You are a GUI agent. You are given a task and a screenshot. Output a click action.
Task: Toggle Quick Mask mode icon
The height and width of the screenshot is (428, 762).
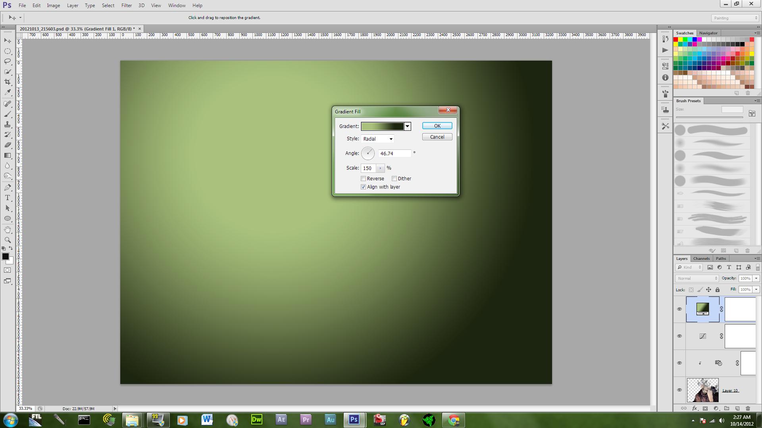(8, 270)
